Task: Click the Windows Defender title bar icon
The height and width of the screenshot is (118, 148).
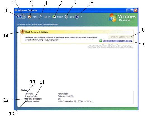Action: tap(16, 10)
